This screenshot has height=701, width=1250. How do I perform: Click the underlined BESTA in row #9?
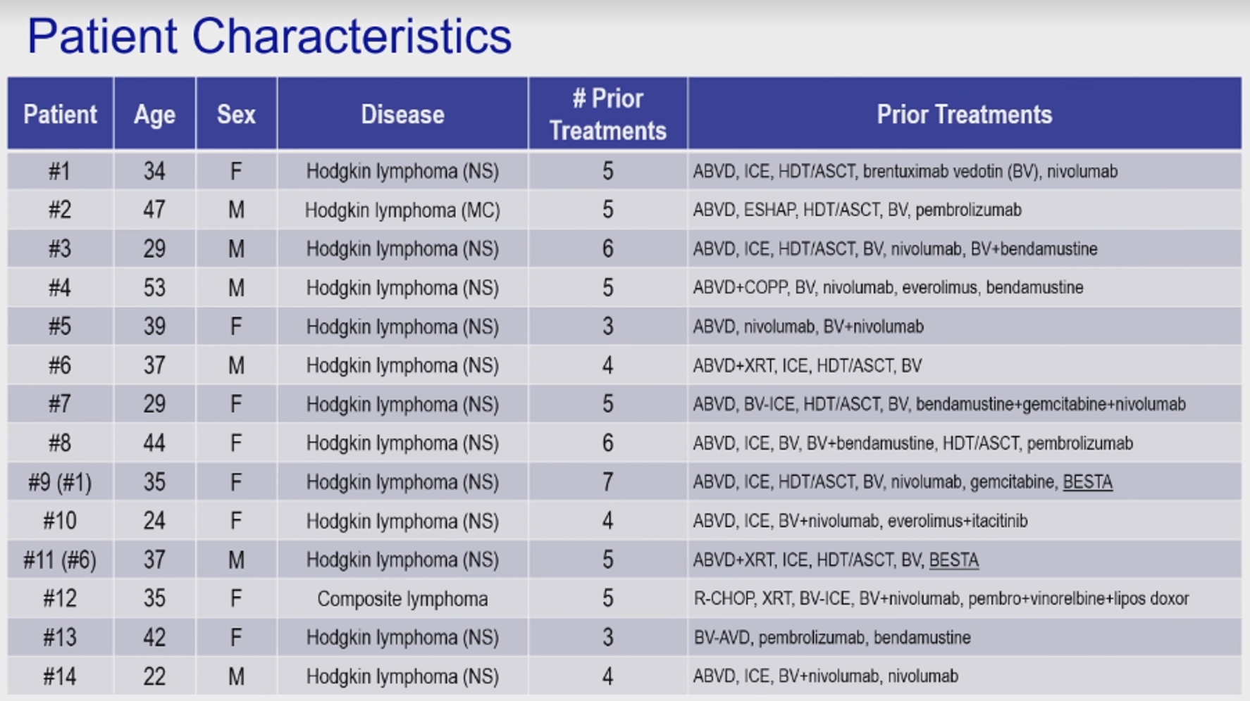pyautogui.click(x=1087, y=482)
